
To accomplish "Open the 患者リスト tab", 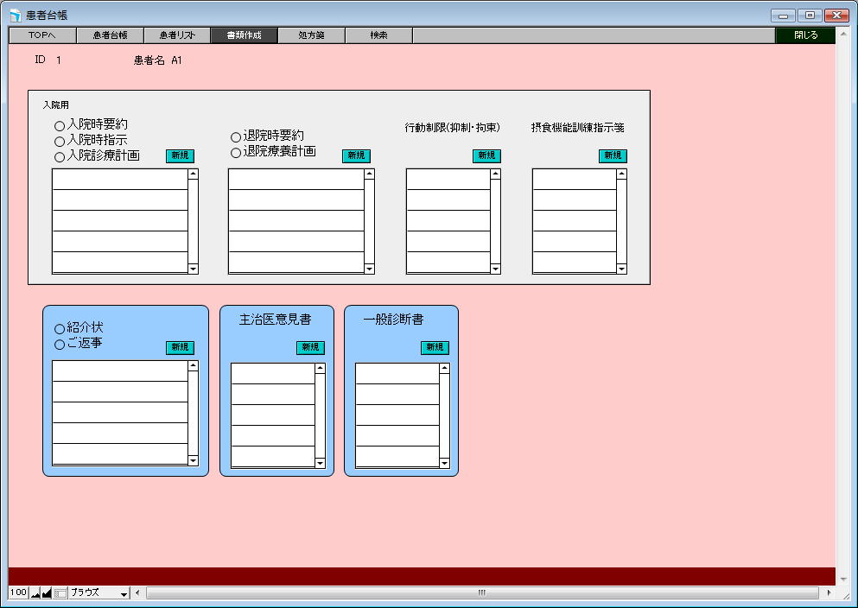I will (177, 35).
